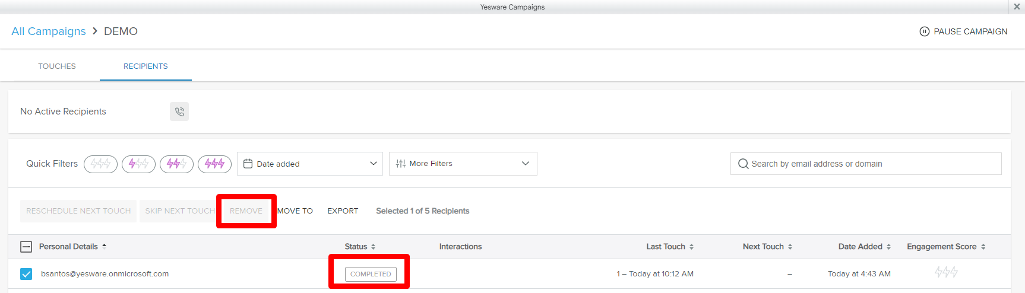Sort by the Status column arrows

tap(373, 247)
